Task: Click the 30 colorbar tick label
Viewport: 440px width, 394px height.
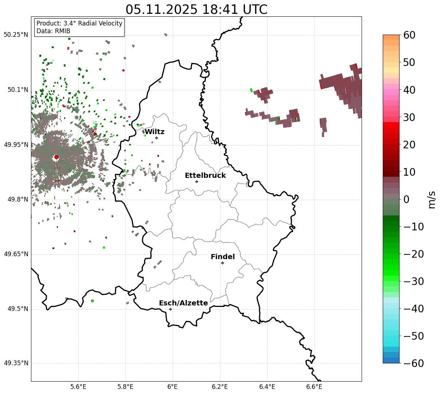Action: coord(410,117)
